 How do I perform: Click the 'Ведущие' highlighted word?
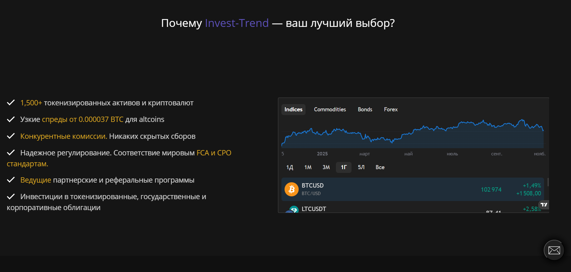coord(36,180)
